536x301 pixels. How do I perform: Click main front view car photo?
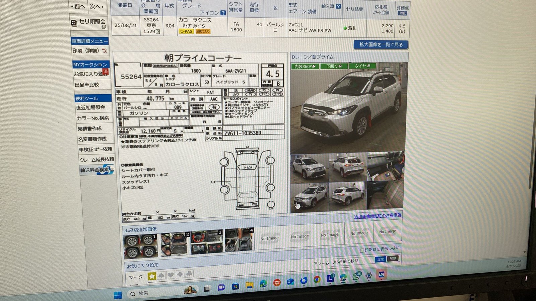[349, 107]
